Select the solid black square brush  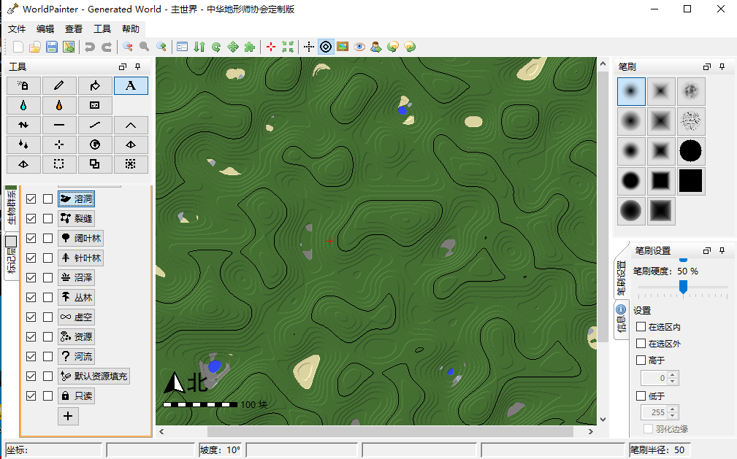(690, 181)
